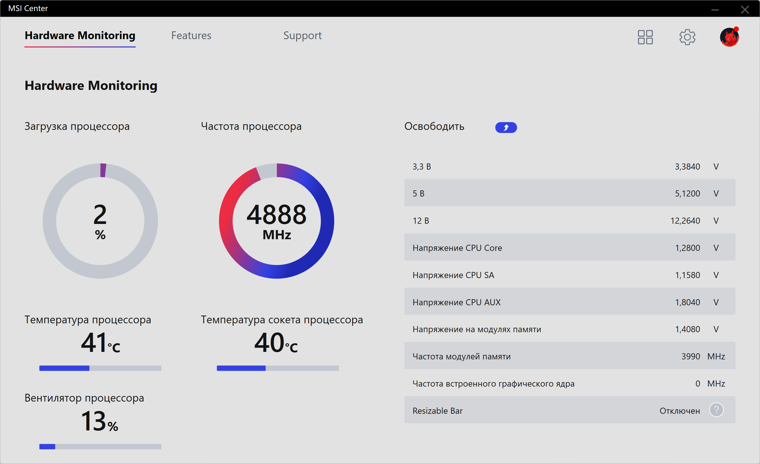760x464 pixels.
Task: Click the CPU temperature progress bar
Action: 100,368
